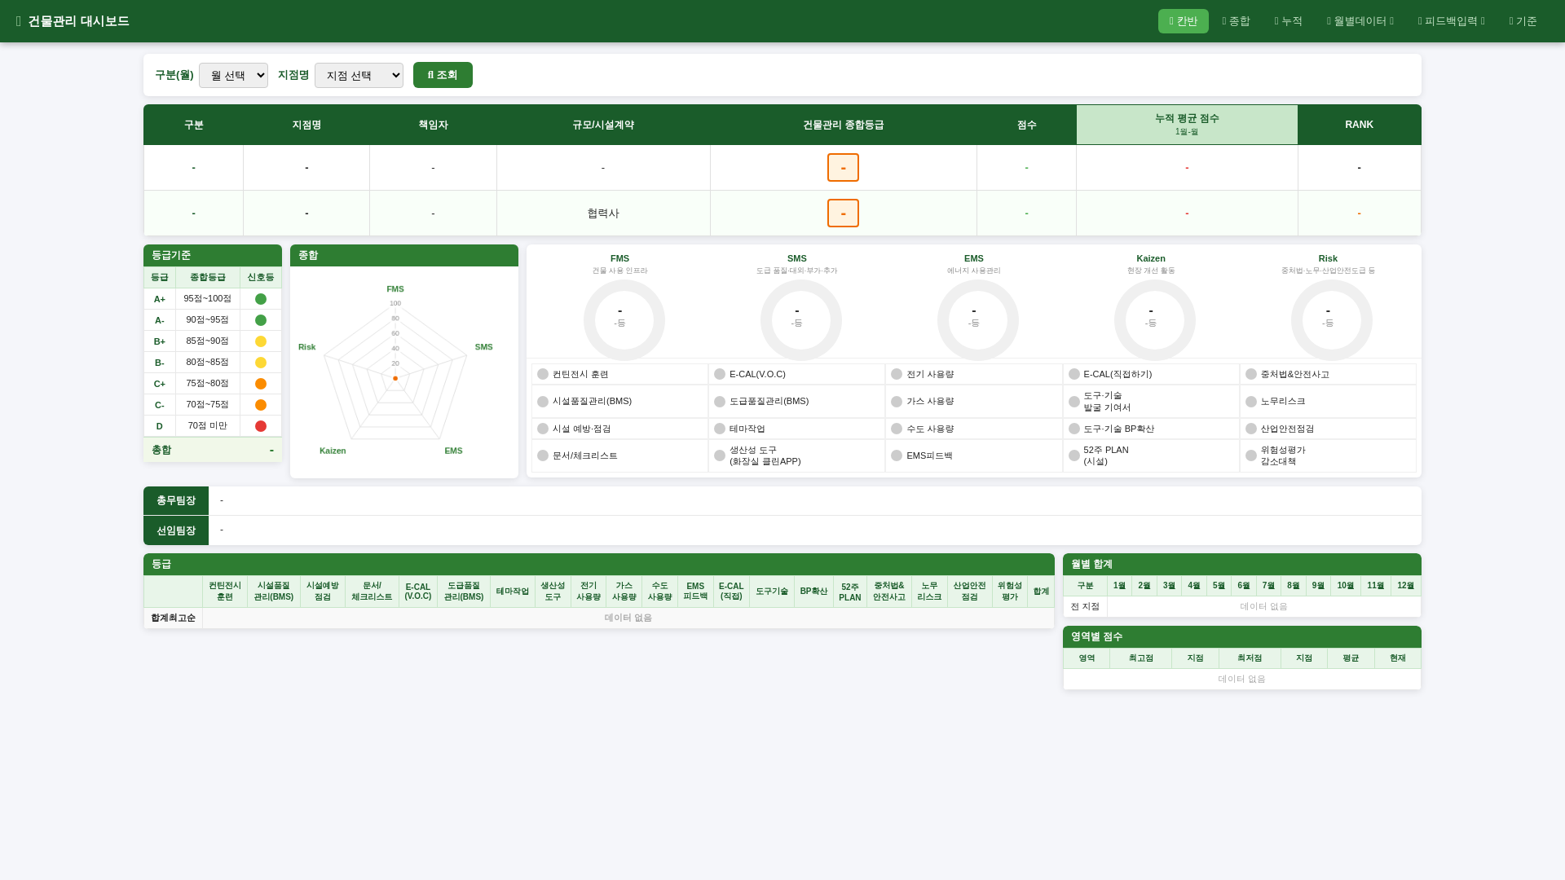Click the status dot beside 시설품질관리(BMS)
The width and height of the screenshot is (1565, 880).
click(x=543, y=402)
